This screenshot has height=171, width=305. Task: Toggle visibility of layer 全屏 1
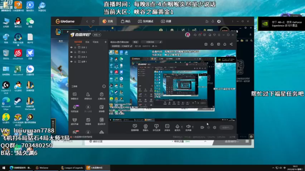71,62
